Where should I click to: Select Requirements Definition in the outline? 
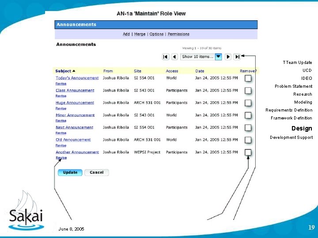(x=289, y=110)
